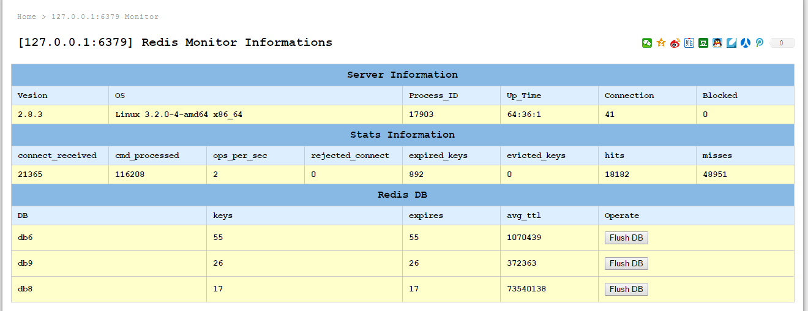The width and height of the screenshot is (808, 311).
Task: Click the QQ penguin share icon
Action: point(717,43)
